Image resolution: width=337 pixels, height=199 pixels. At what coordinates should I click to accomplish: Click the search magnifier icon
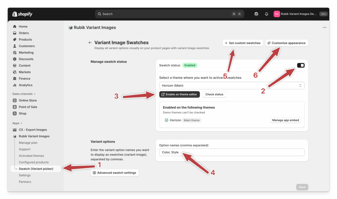point(99,14)
